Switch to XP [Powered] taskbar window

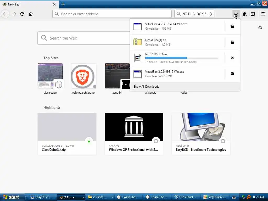click(x=215, y=197)
